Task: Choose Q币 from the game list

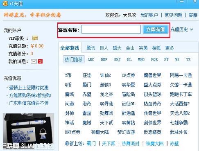Action: (x=68, y=85)
